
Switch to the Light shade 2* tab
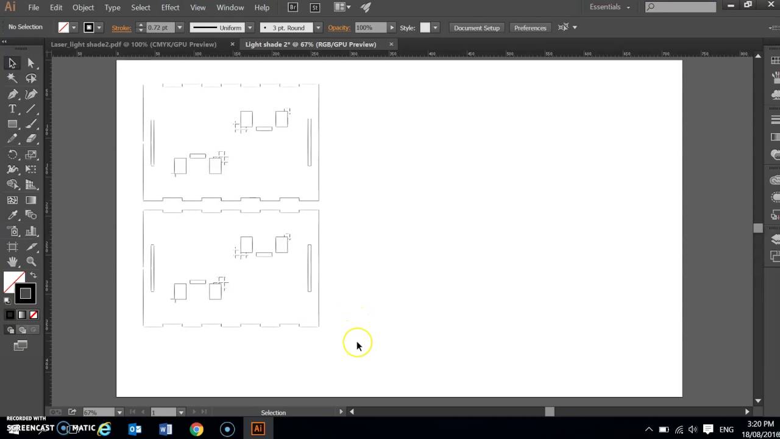(x=311, y=44)
